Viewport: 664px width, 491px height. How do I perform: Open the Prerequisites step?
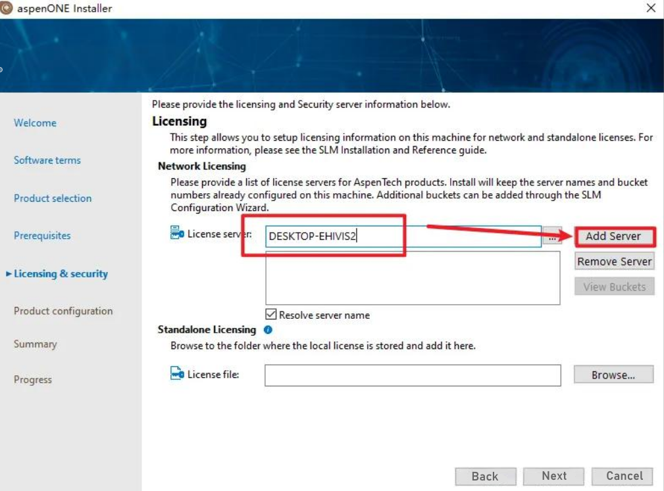coord(42,235)
